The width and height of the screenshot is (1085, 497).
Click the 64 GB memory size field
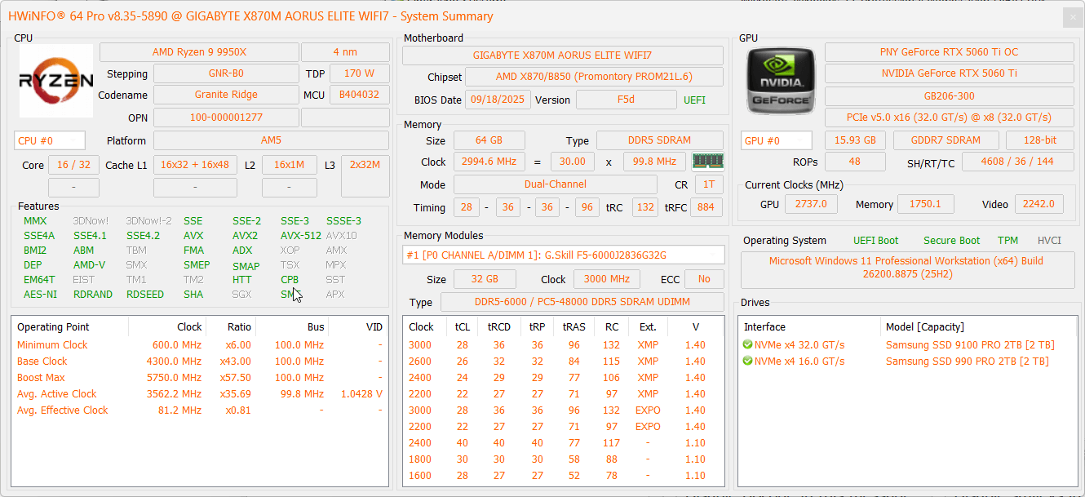click(x=489, y=140)
